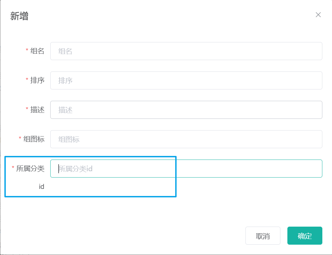Close the 新增 dialog with the X icon

click(318, 15)
